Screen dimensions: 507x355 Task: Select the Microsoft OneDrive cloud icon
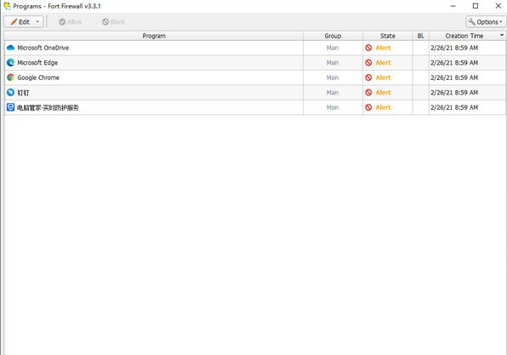tap(10, 48)
